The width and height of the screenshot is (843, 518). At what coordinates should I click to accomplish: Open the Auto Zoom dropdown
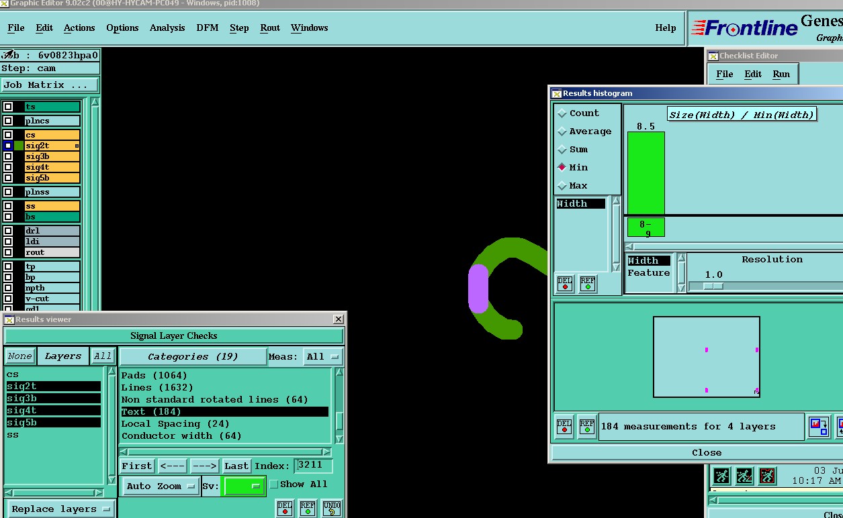(x=161, y=486)
